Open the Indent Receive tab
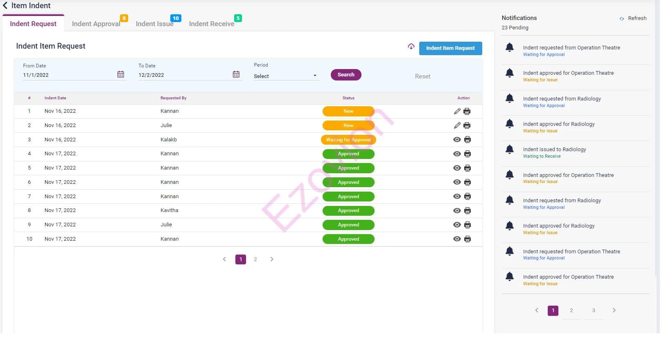Screen dimensions: 664x342 pyautogui.click(x=211, y=24)
